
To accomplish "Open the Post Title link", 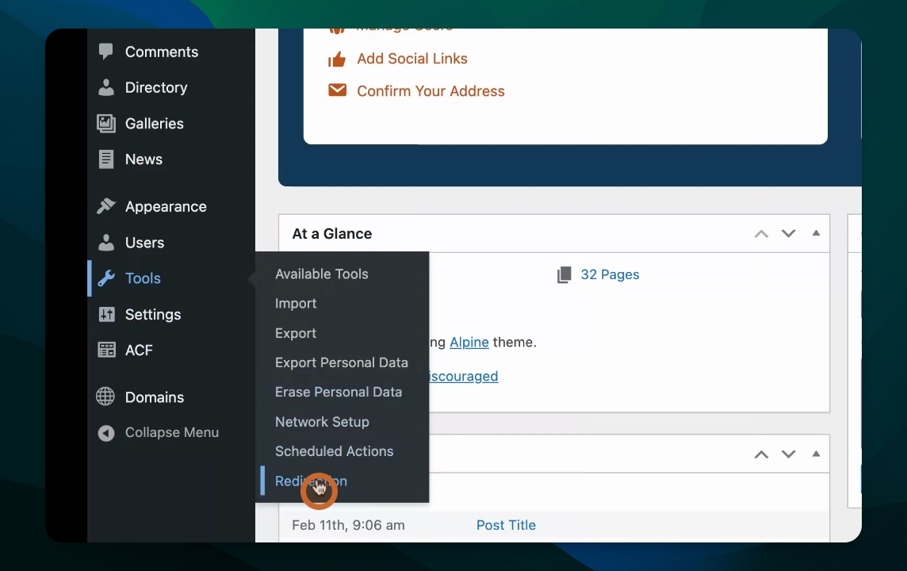I will point(506,525).
